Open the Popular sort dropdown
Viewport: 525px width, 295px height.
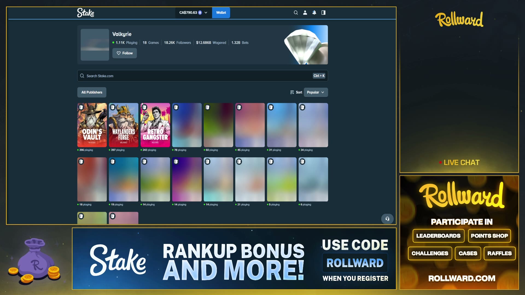coord(316,92)
